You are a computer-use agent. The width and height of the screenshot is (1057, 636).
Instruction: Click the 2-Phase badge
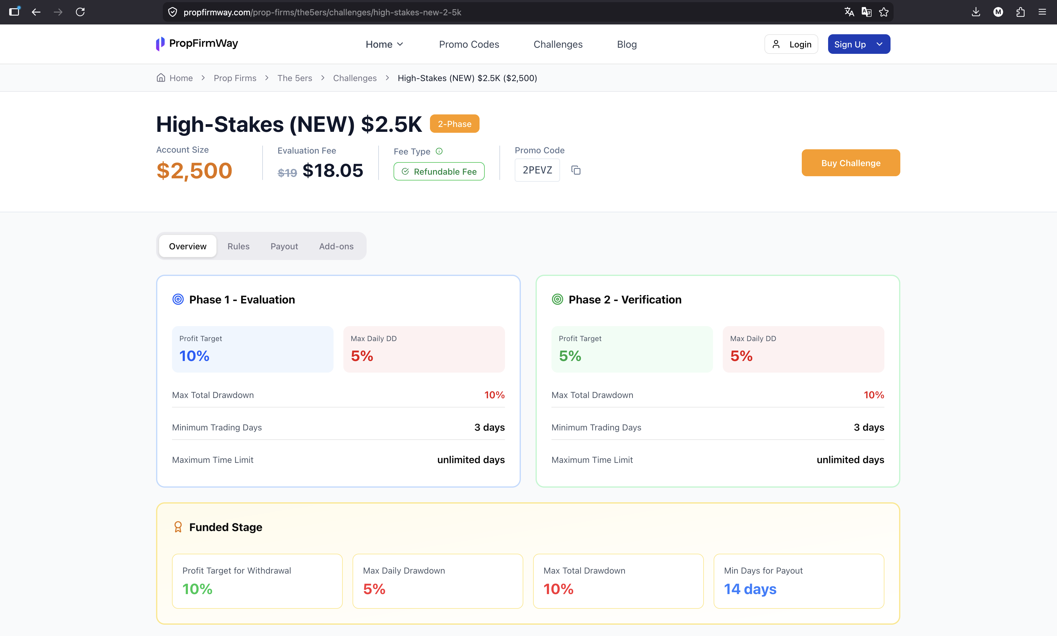(454, 124)
